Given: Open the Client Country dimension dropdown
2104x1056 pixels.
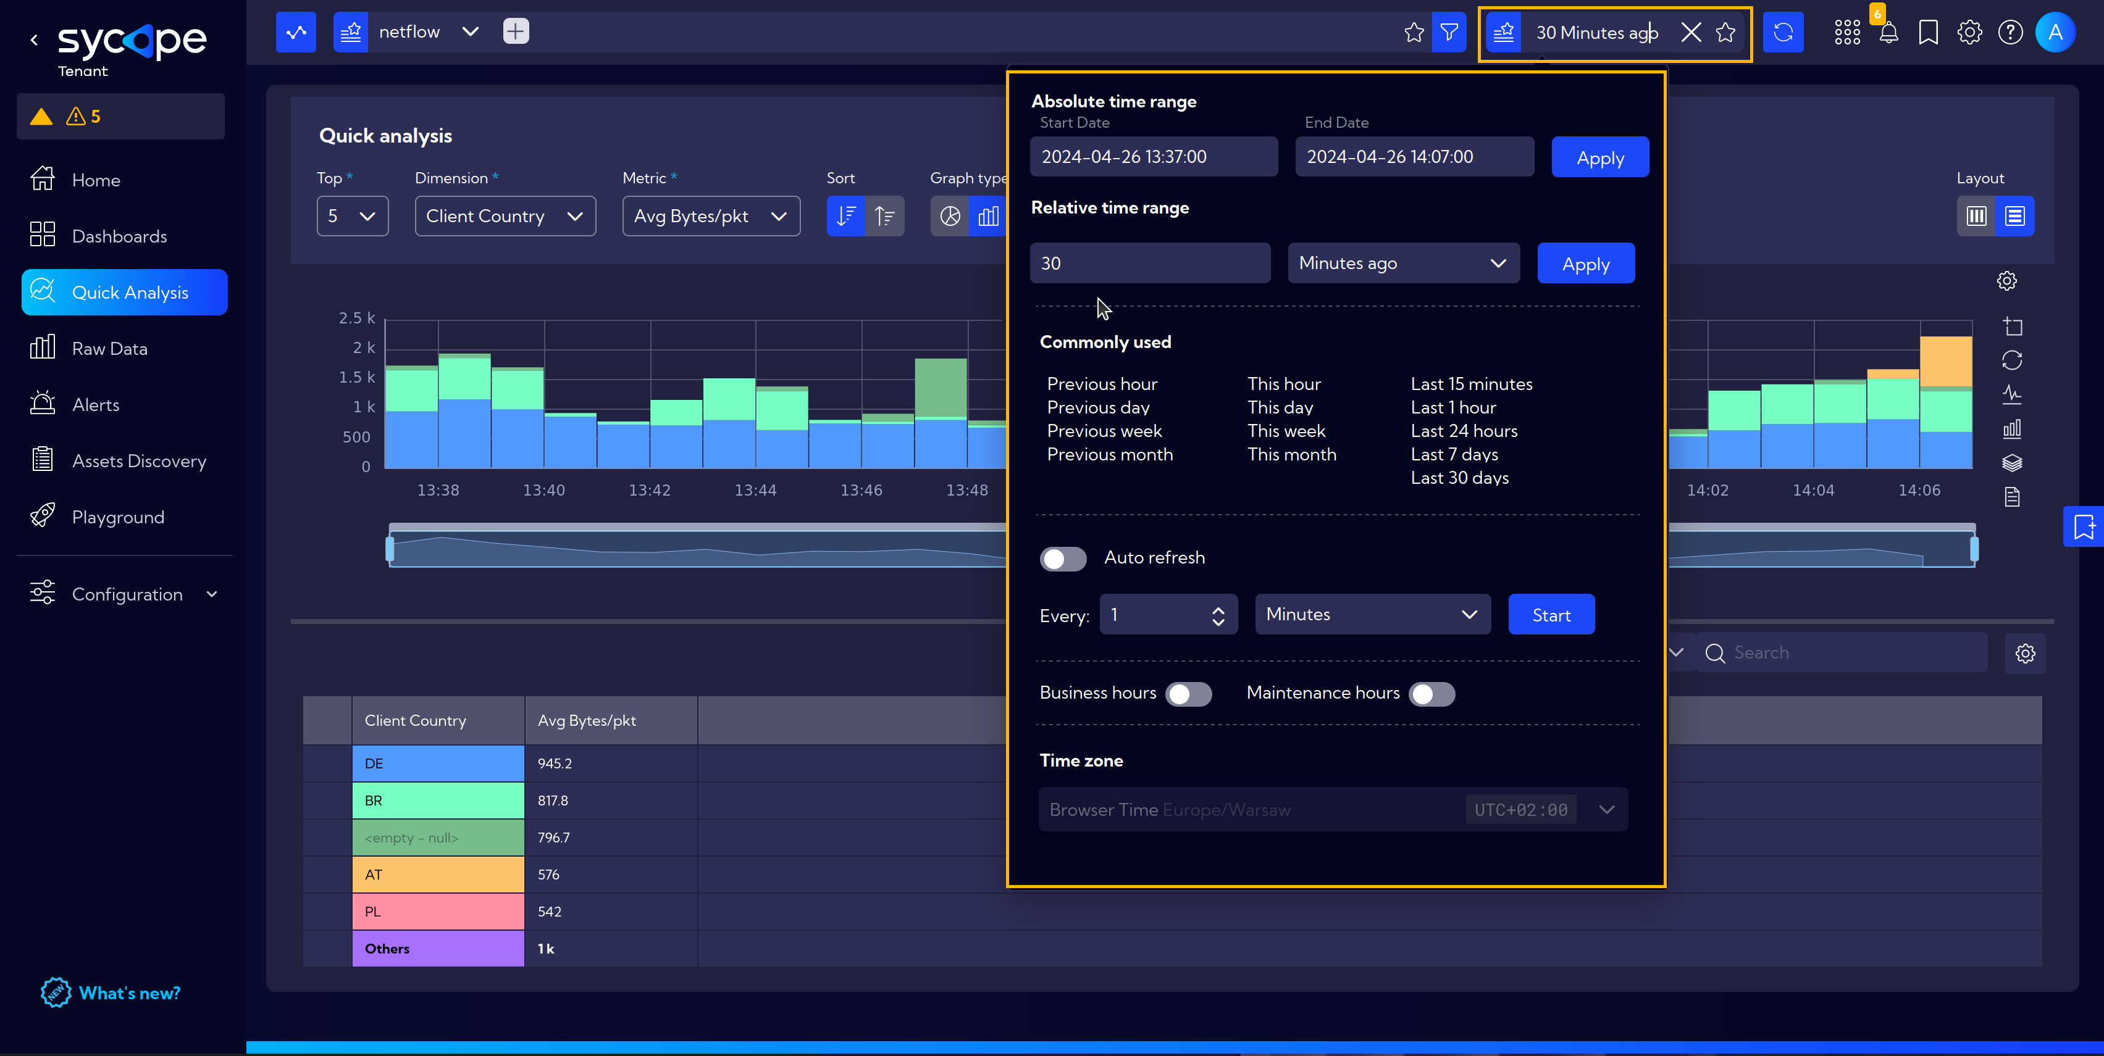Looking at the screenshot, I should [x=506, y=216].
